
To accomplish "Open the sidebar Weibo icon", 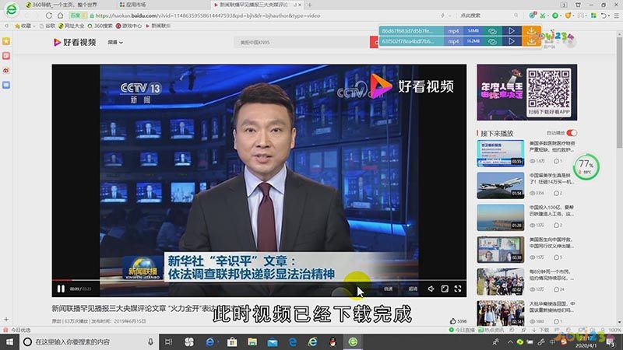I will (x=6, y=70).
